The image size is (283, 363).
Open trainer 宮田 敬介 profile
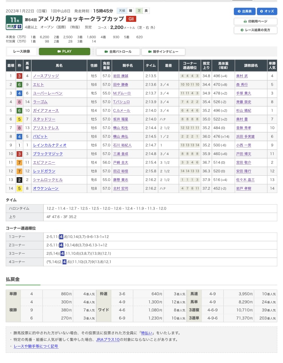coord(244,162)
